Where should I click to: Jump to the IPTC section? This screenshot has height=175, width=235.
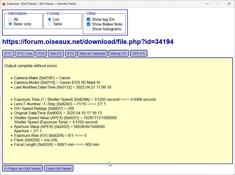[8, 53]
